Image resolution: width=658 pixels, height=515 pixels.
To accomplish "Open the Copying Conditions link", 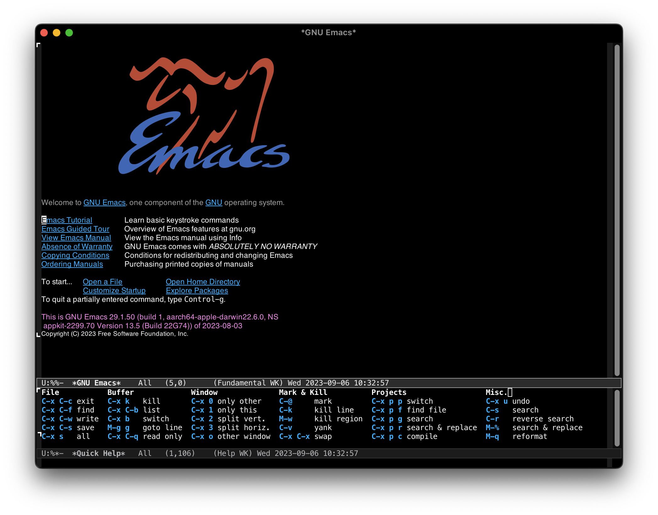I will point(75,255).
